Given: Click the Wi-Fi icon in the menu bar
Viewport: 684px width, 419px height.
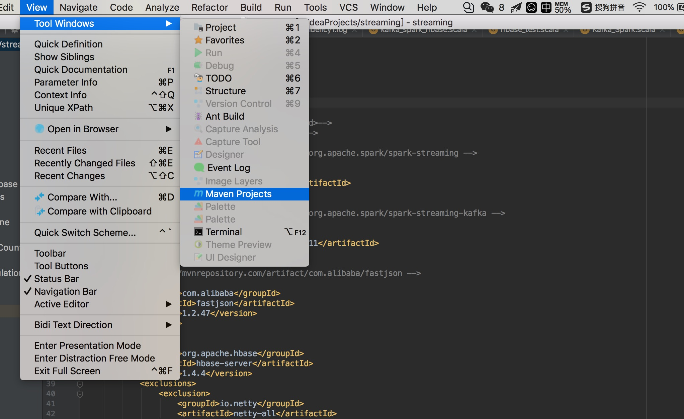Looking at the screenshot, I should click(639, 7).
